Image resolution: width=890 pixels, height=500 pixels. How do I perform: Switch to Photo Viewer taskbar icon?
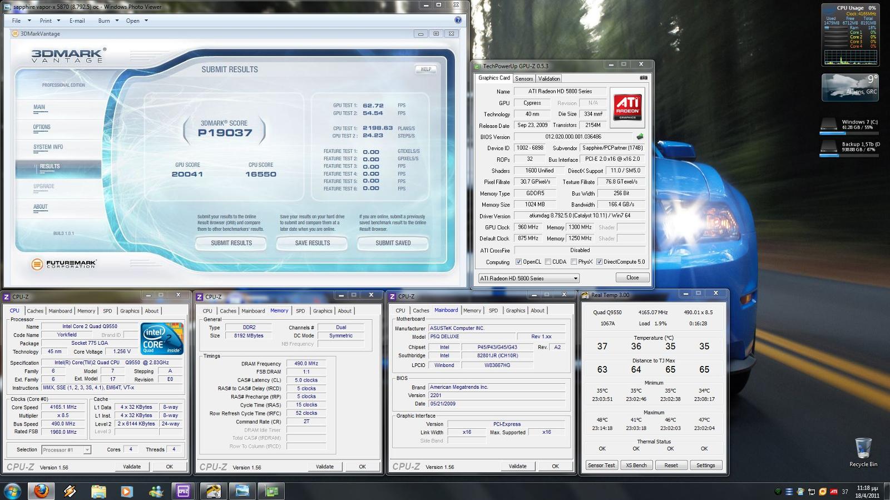point(243,491)
